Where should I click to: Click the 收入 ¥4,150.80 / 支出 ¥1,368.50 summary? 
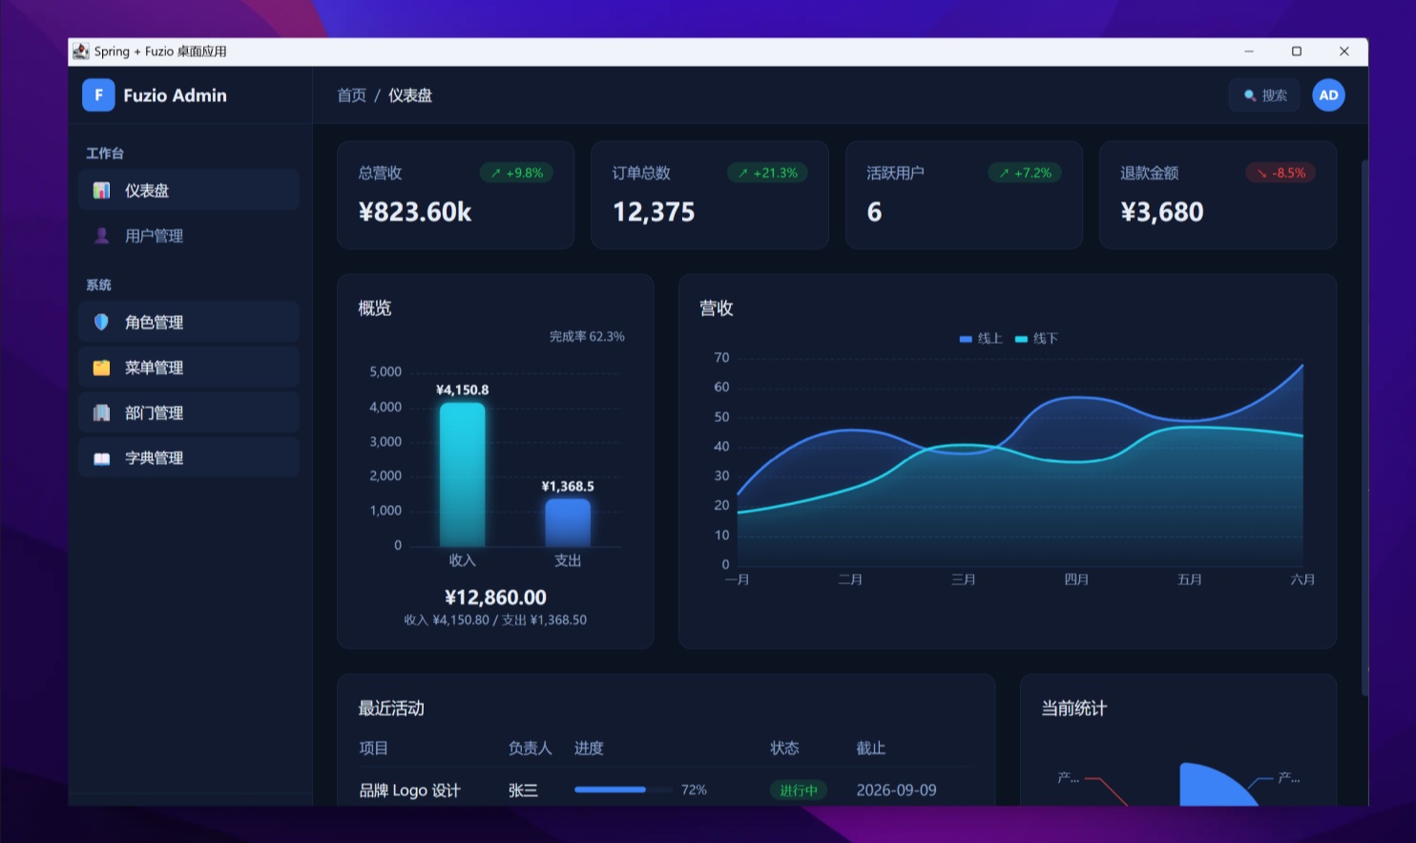point(495,621)
